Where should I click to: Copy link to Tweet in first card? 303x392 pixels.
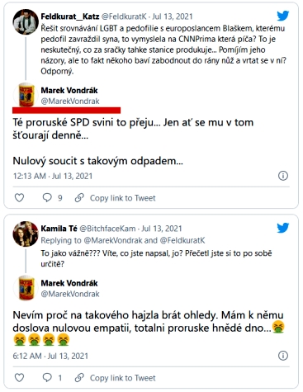point(115,198)
